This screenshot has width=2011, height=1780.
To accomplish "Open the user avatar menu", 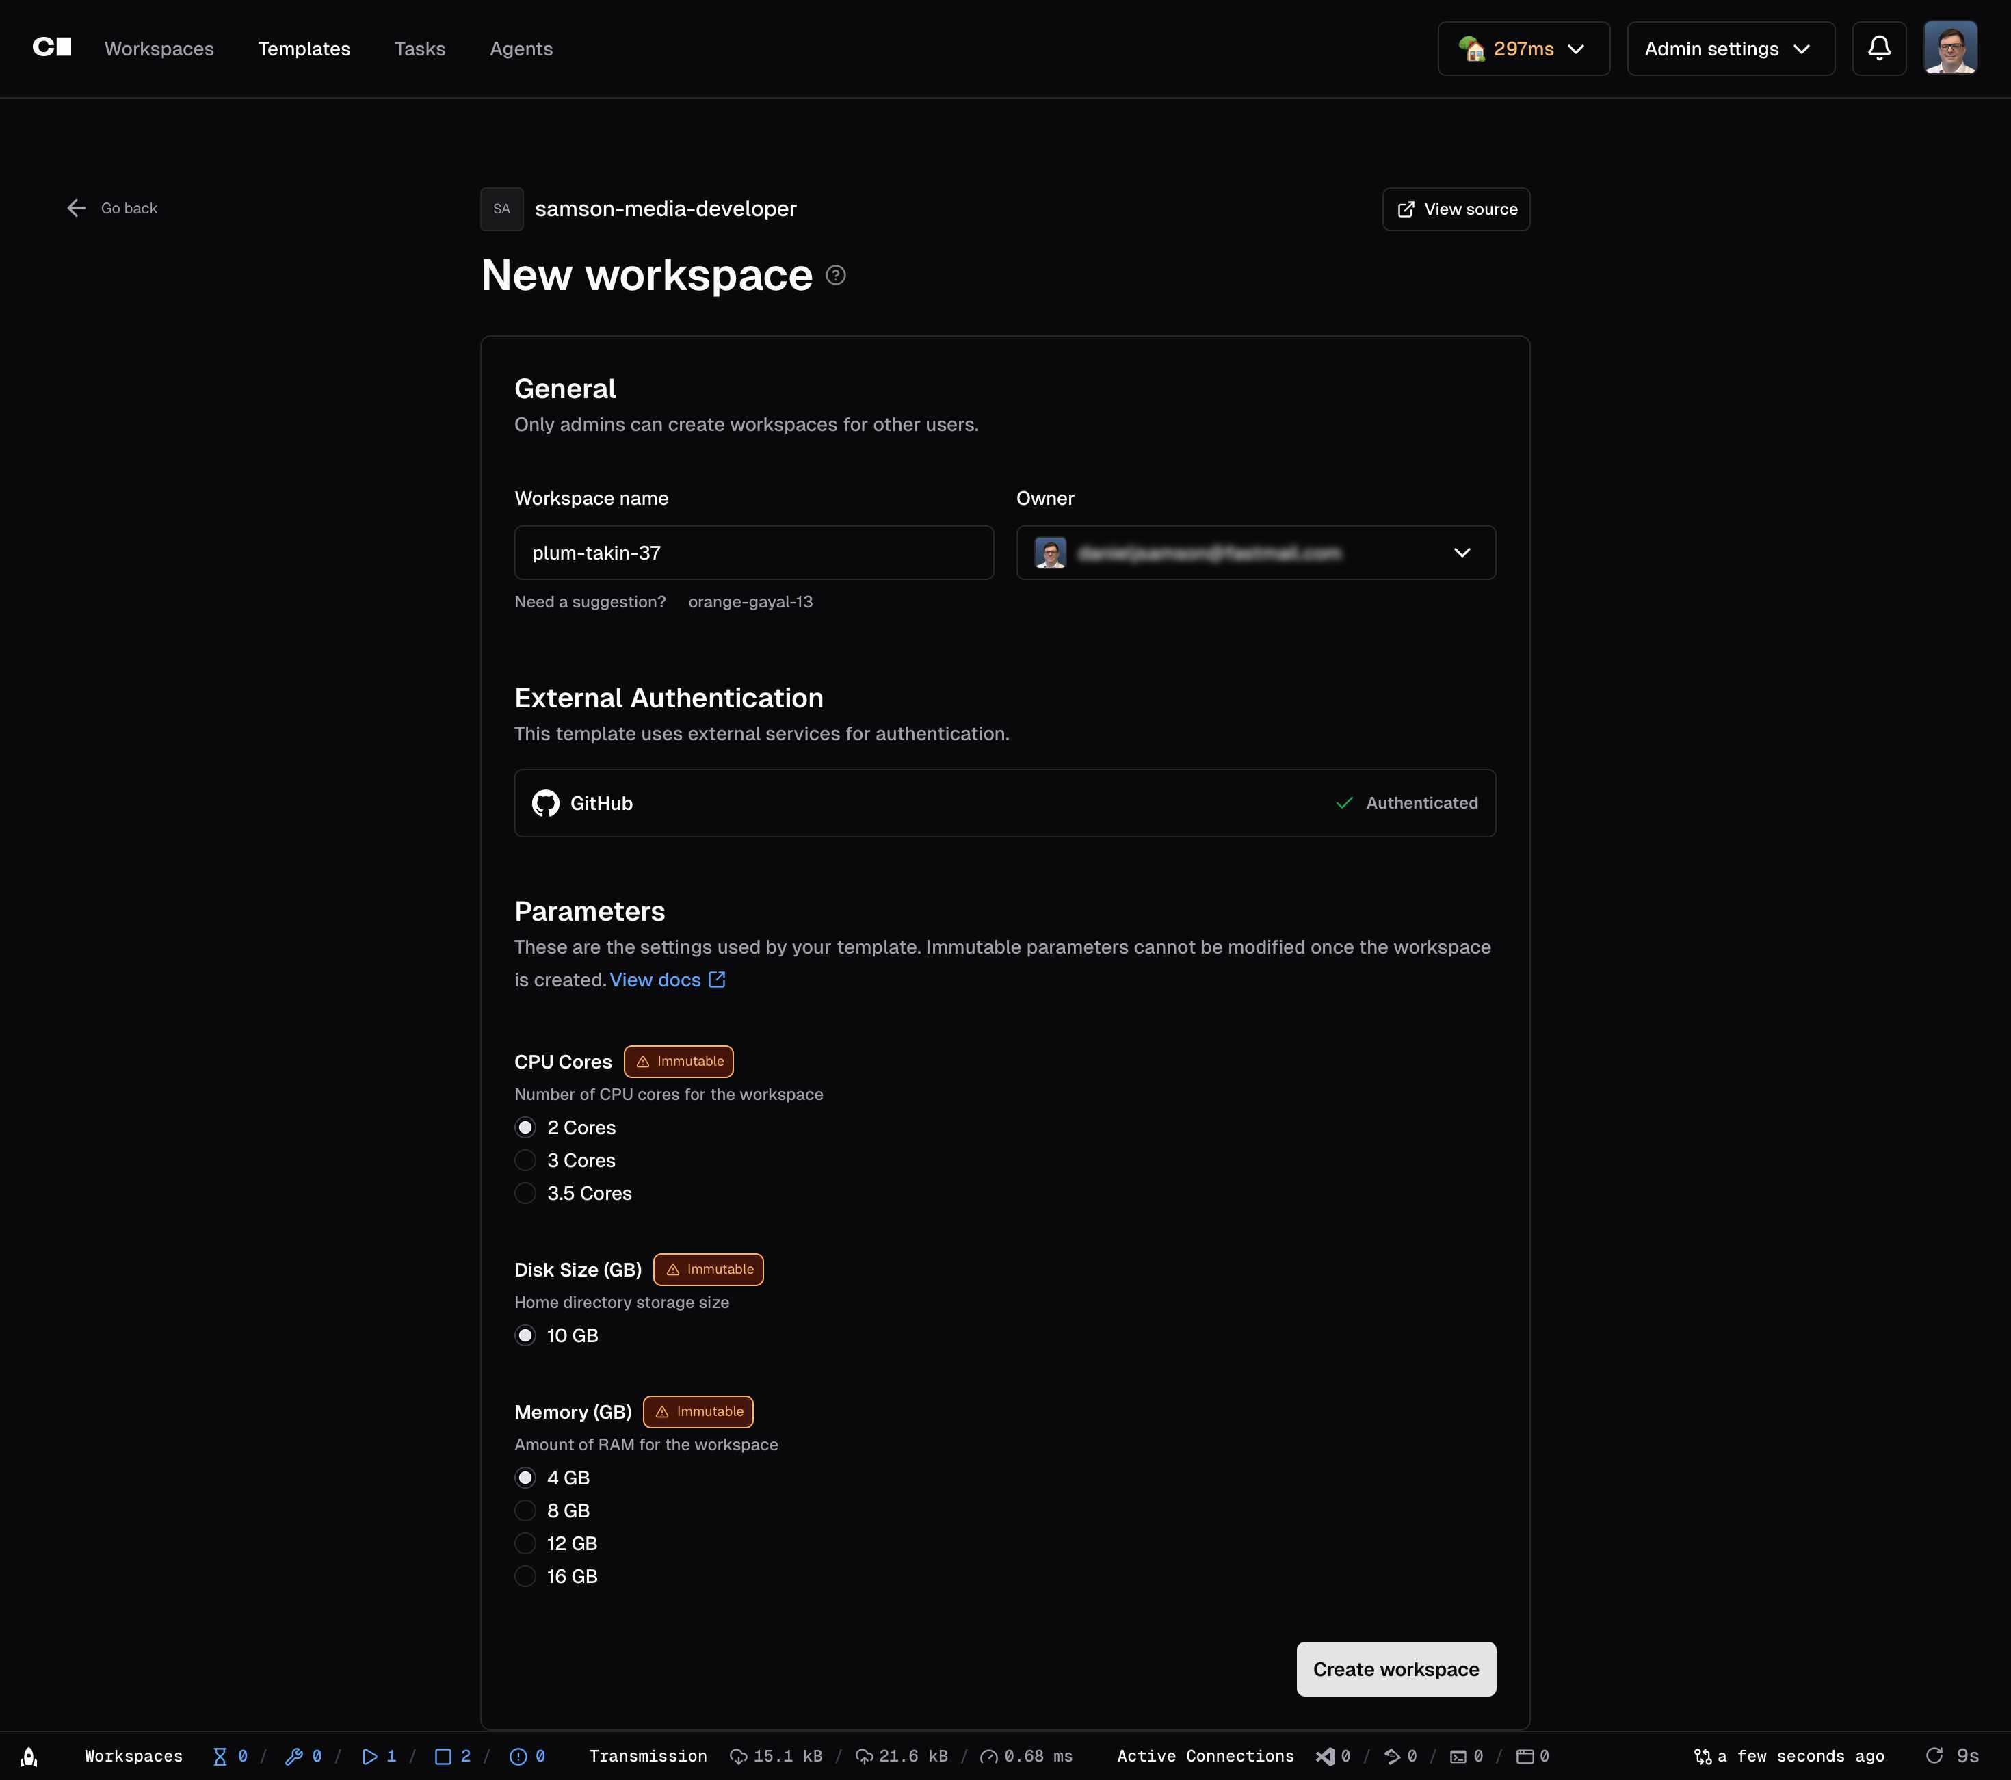I will coord(1950,48).
